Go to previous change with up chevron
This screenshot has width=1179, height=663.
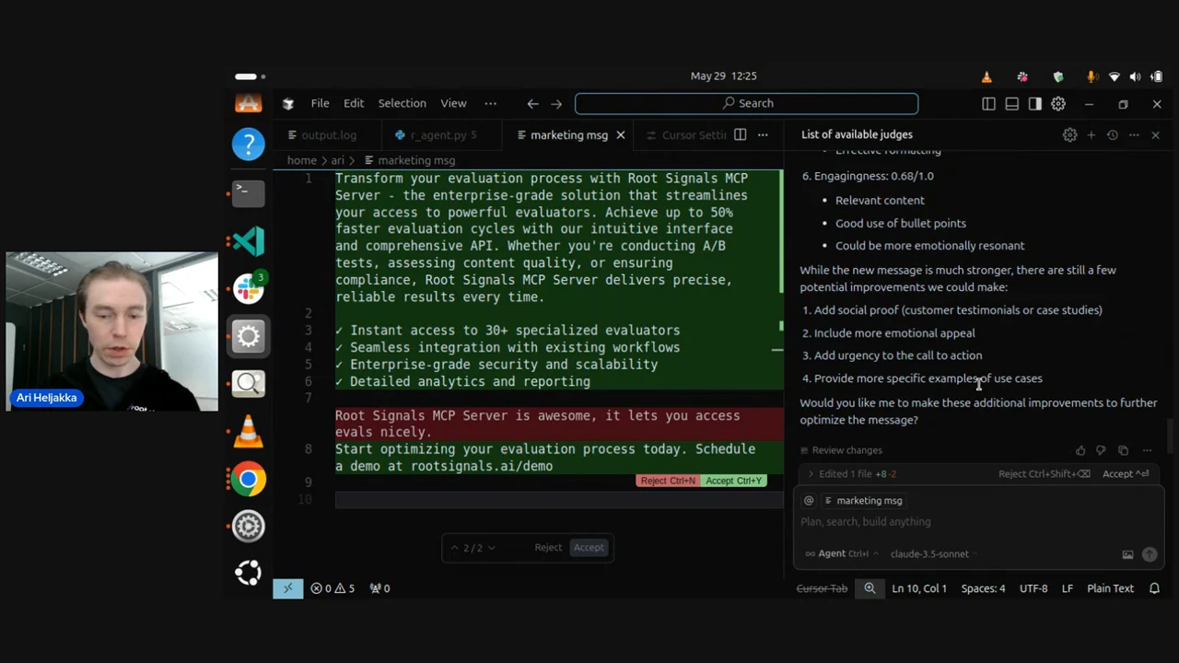[453, 547]
